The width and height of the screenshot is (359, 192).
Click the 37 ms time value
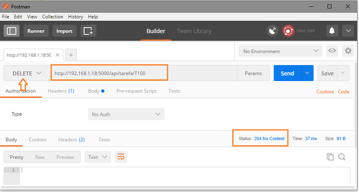pyautogui.click(x=311, y=139)
